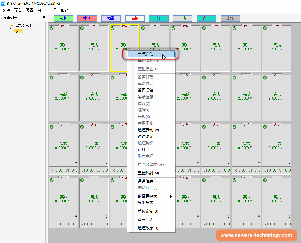Open the 文件 menu
Image resolution: width=301 pixels, height=243 pixels.
[6, 10]
